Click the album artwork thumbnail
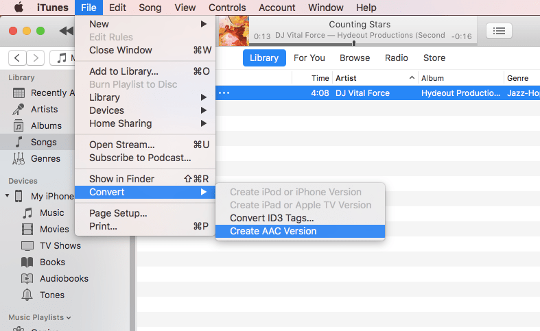The image size is (540, 331). (x=234, y=31)
